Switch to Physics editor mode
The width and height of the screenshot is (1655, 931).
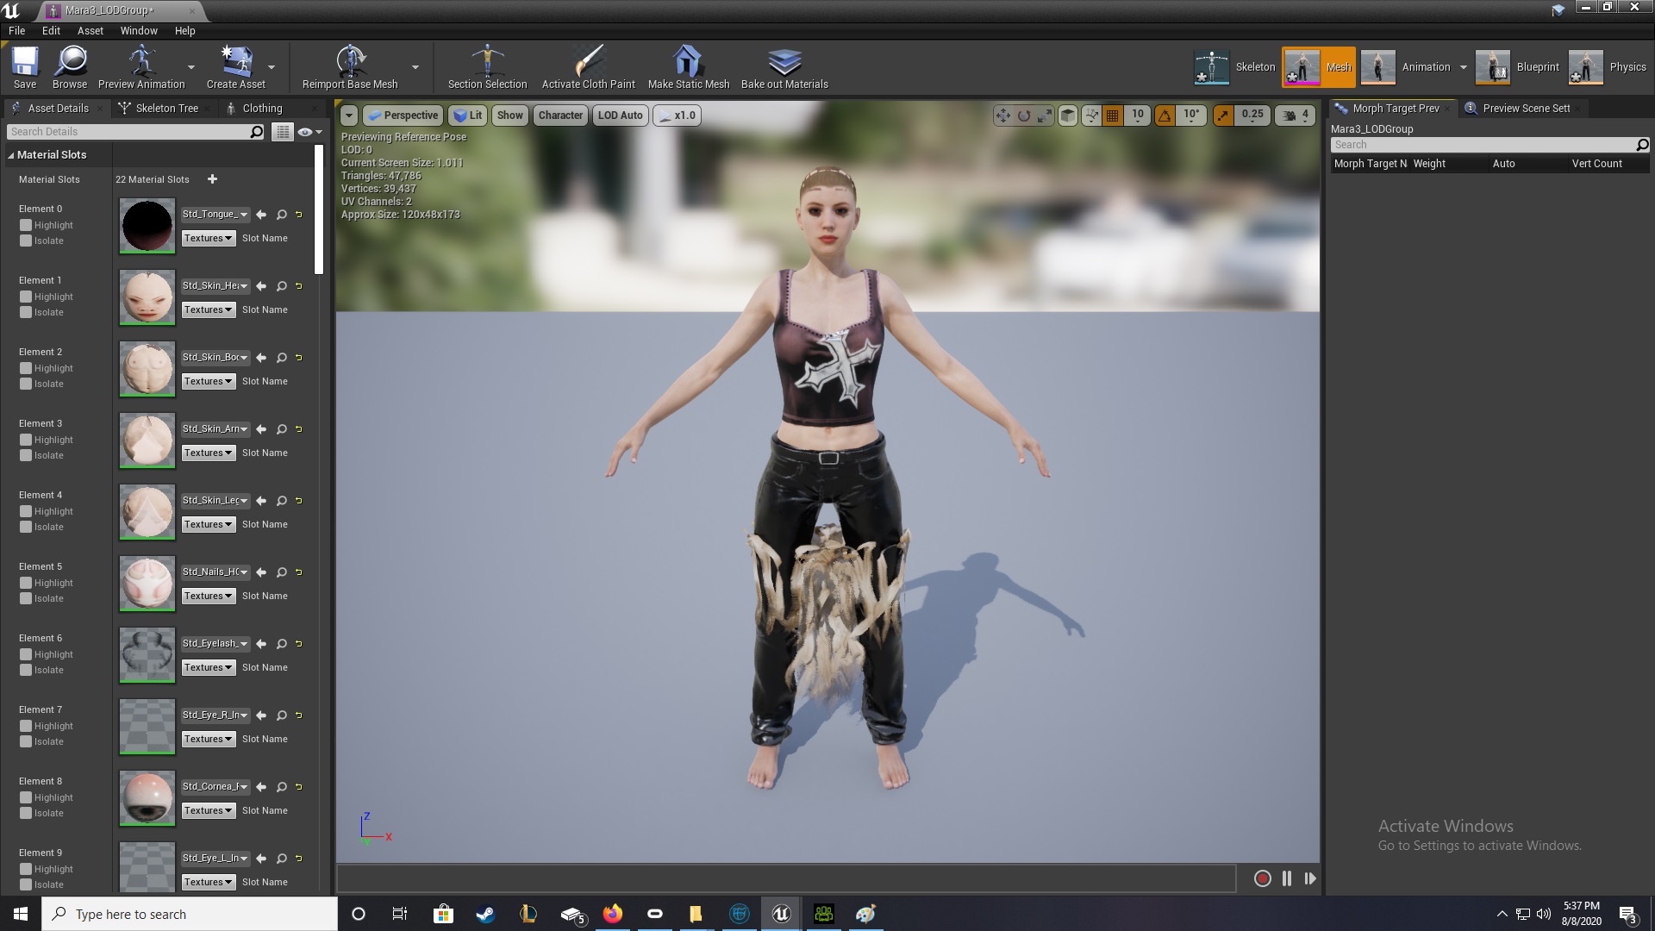pyautogui.click(x=1608, y=67)
